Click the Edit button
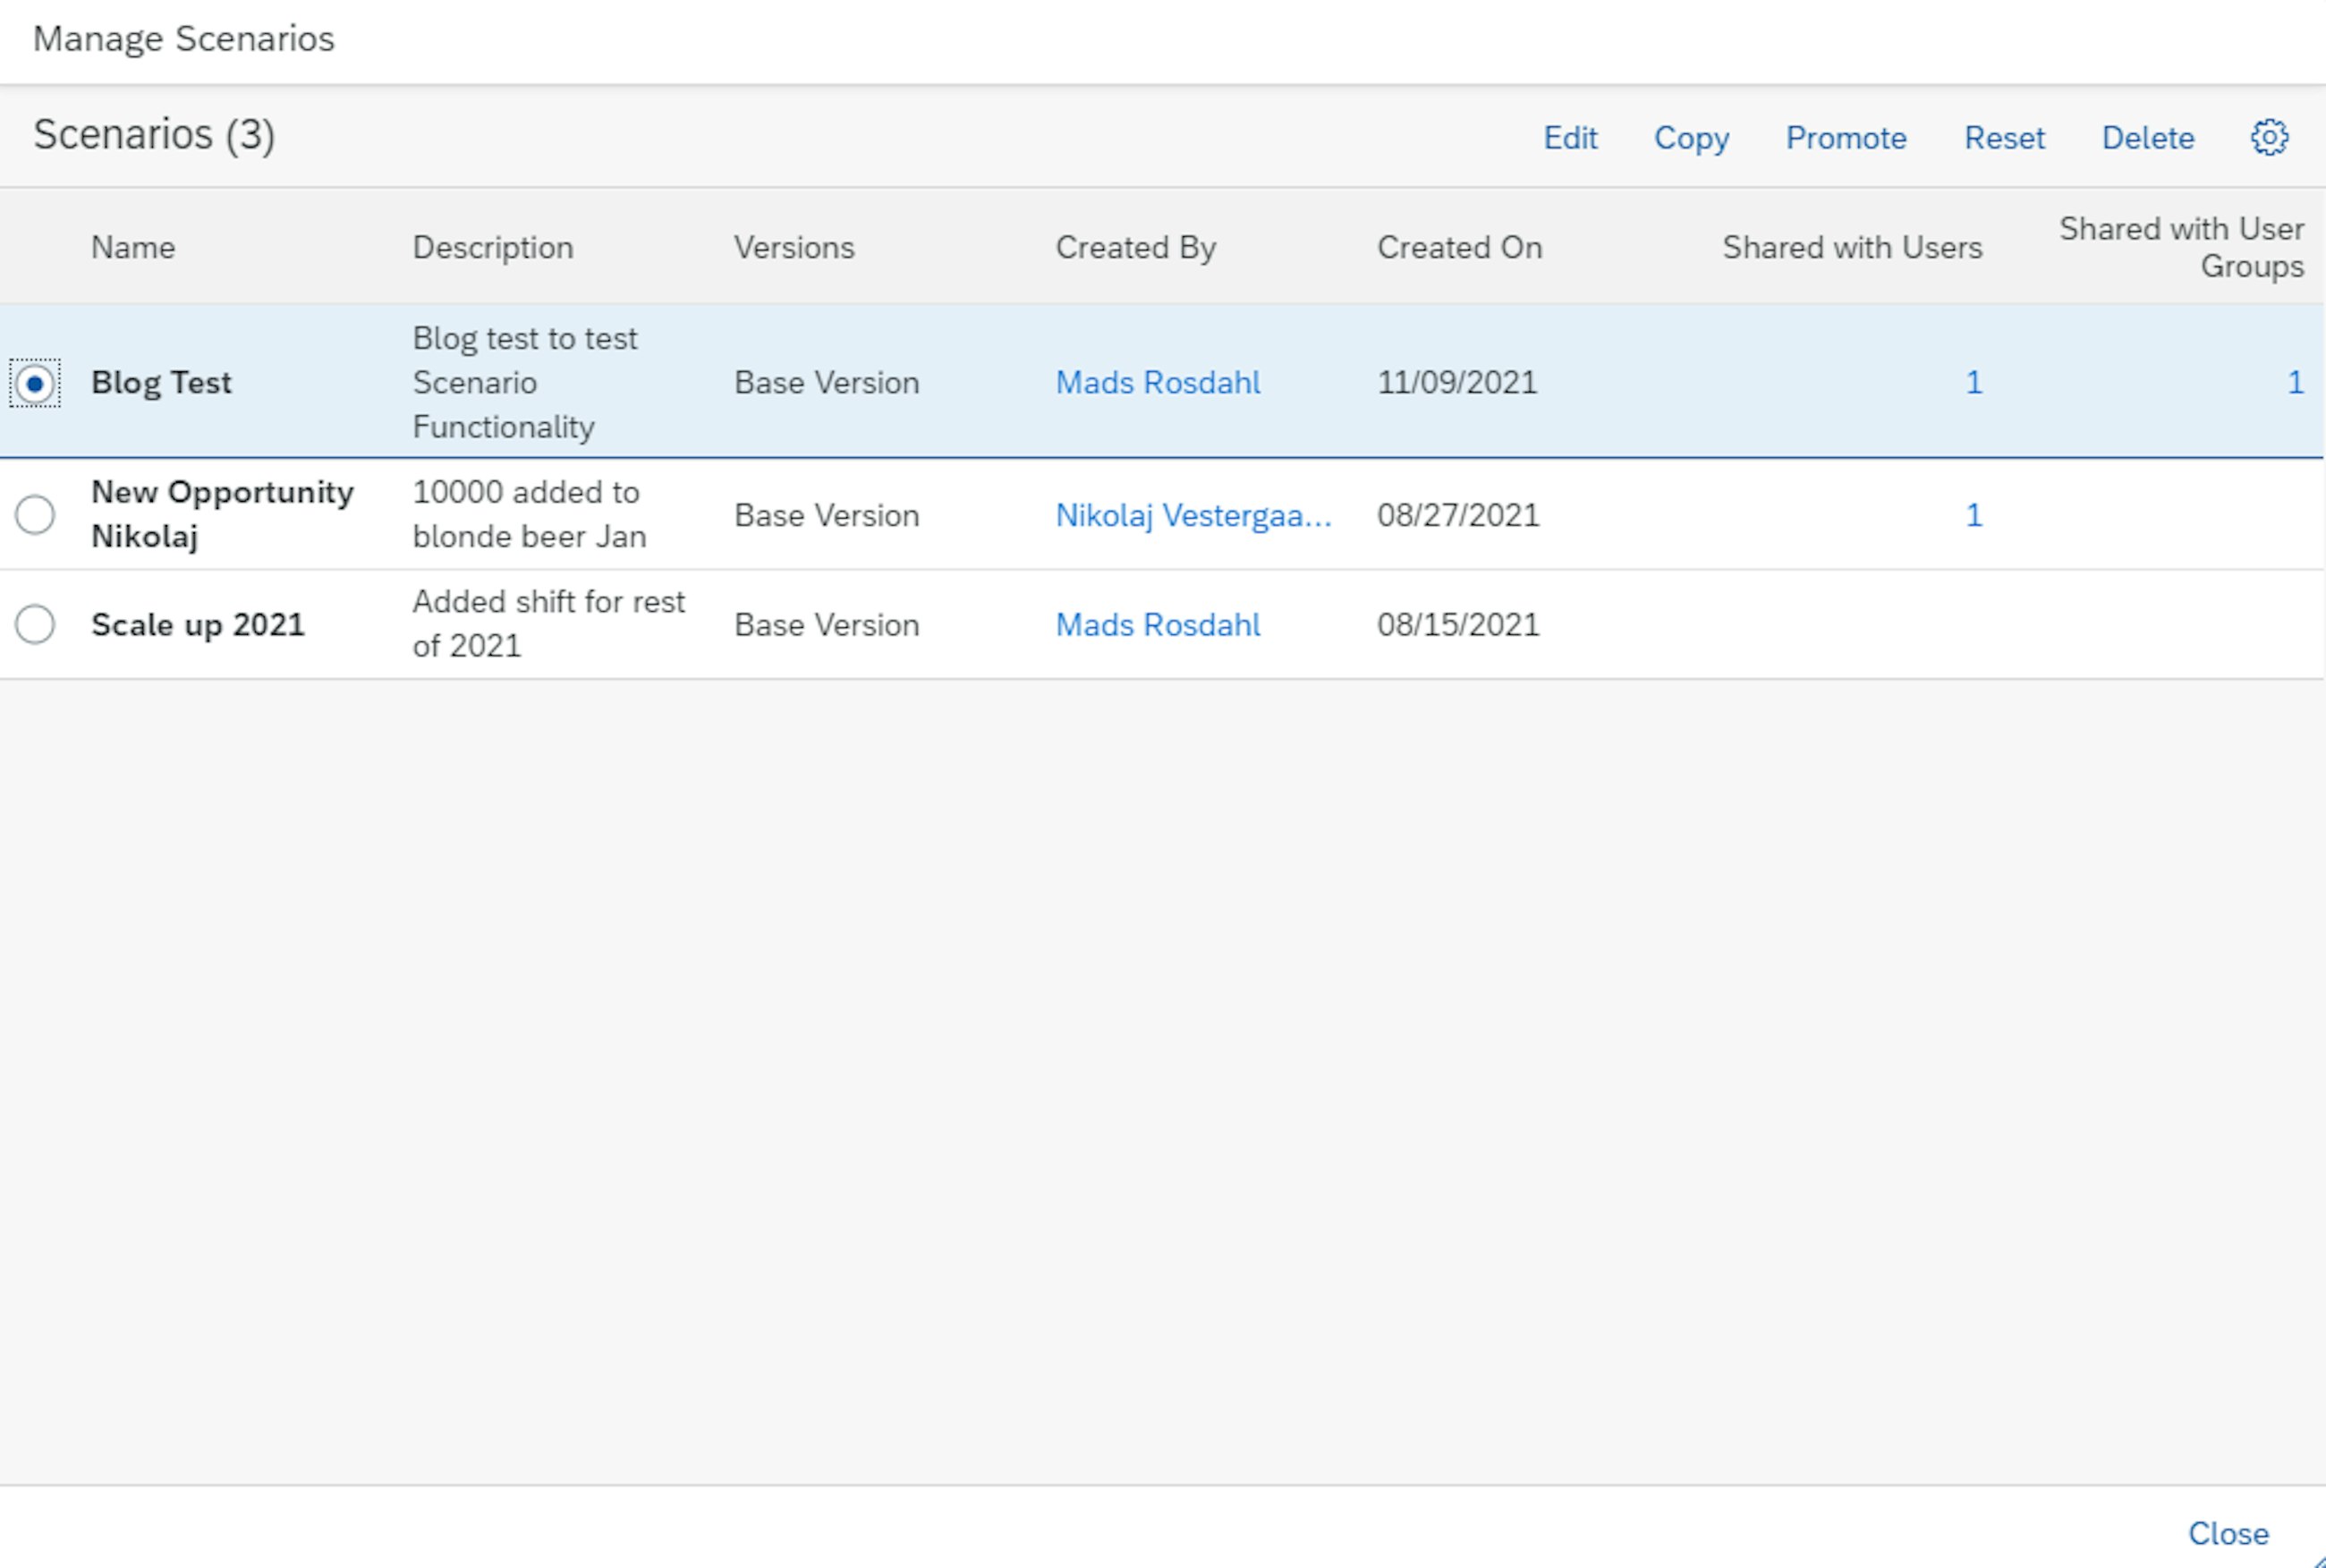 coord(1569,138)
